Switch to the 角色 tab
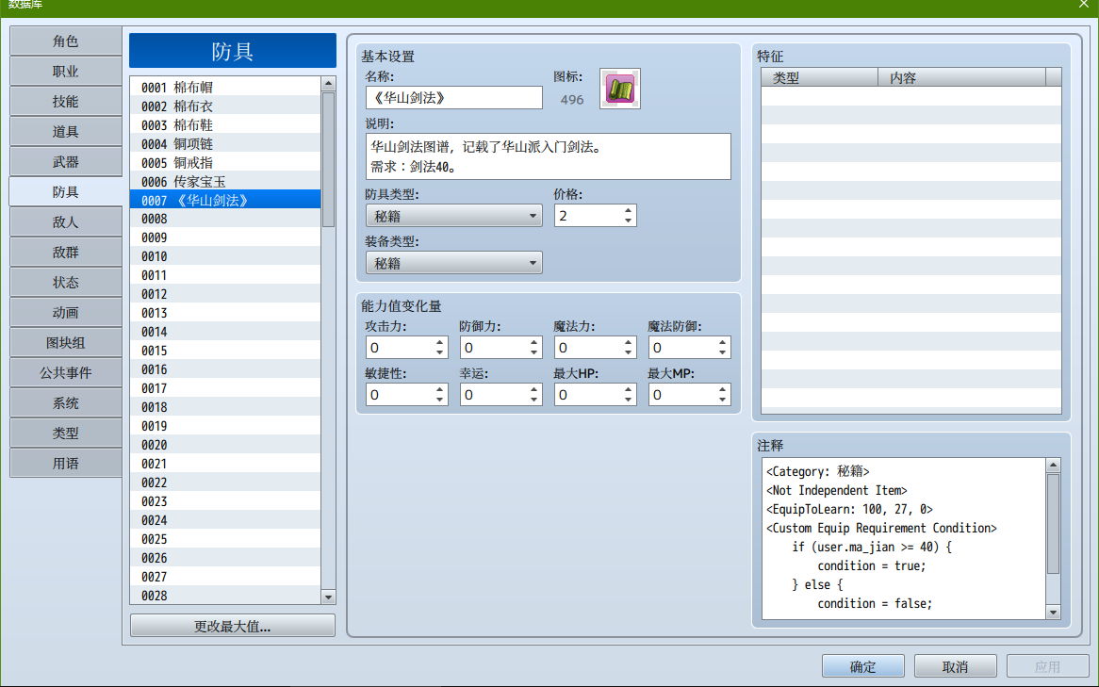The image size is (1099, 687). [x=66, y=41]
